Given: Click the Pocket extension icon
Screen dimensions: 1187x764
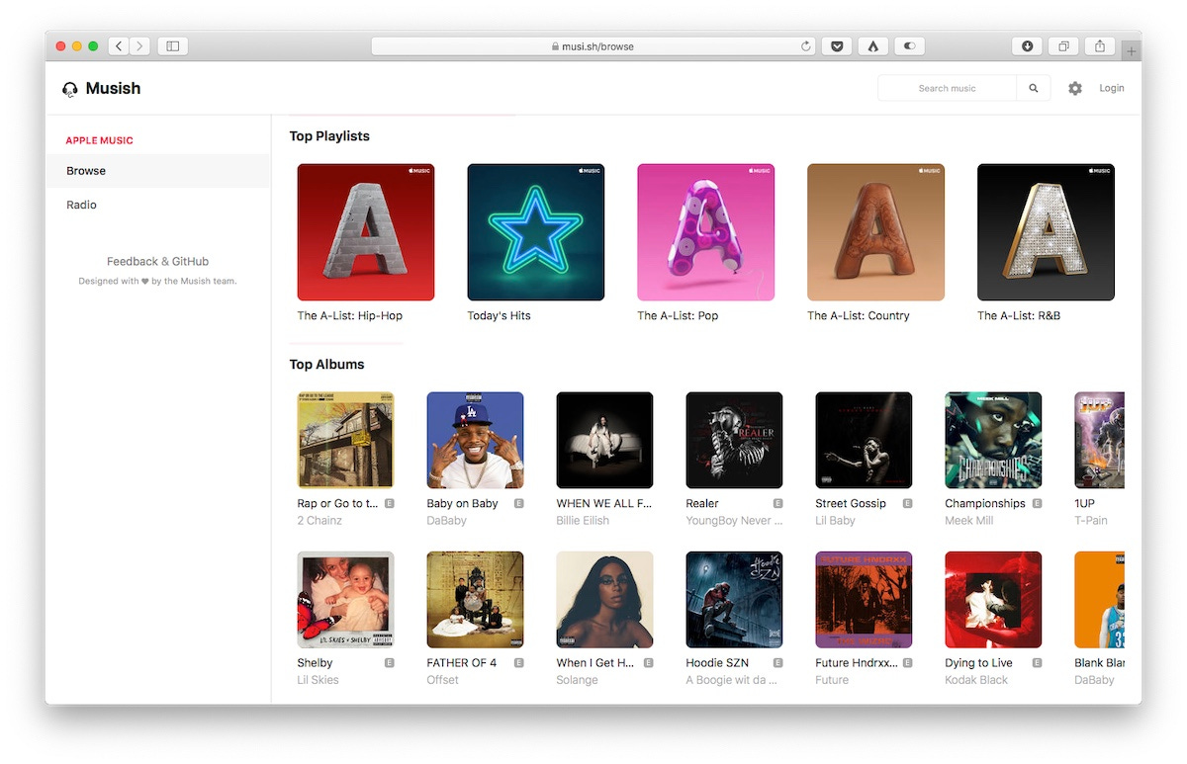Looking at the screenshot, I should [837, 45].
